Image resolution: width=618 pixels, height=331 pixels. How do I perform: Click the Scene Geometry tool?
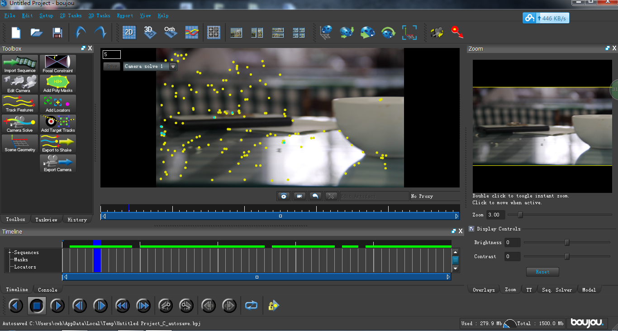19,144
